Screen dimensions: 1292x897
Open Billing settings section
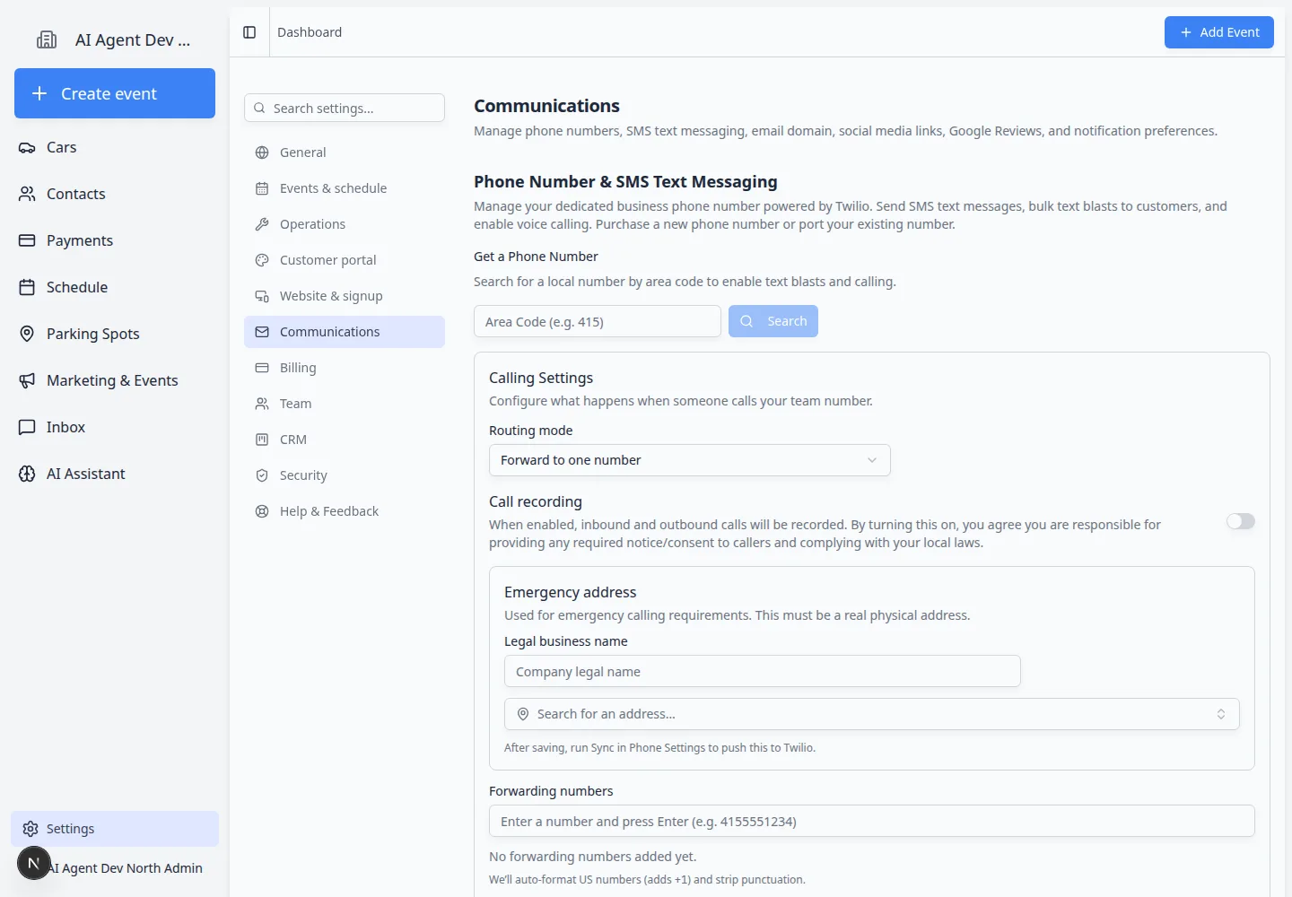click(345, 368)
